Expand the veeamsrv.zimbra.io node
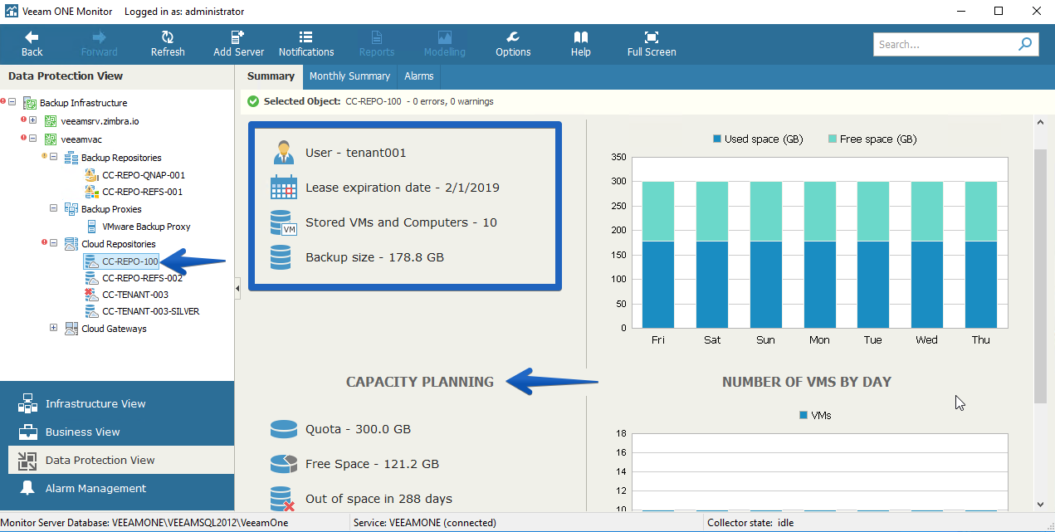 (32, 120)
